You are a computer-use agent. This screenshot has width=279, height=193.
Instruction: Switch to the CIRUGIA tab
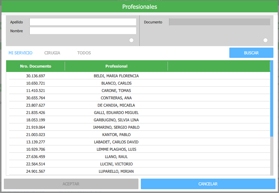(x=52, y=53)
